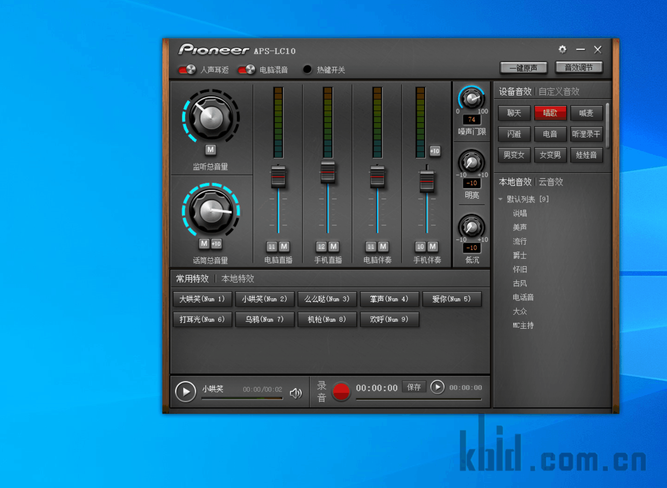Click the 一键原声 button
667x488 pixels.
coord(523,68)
